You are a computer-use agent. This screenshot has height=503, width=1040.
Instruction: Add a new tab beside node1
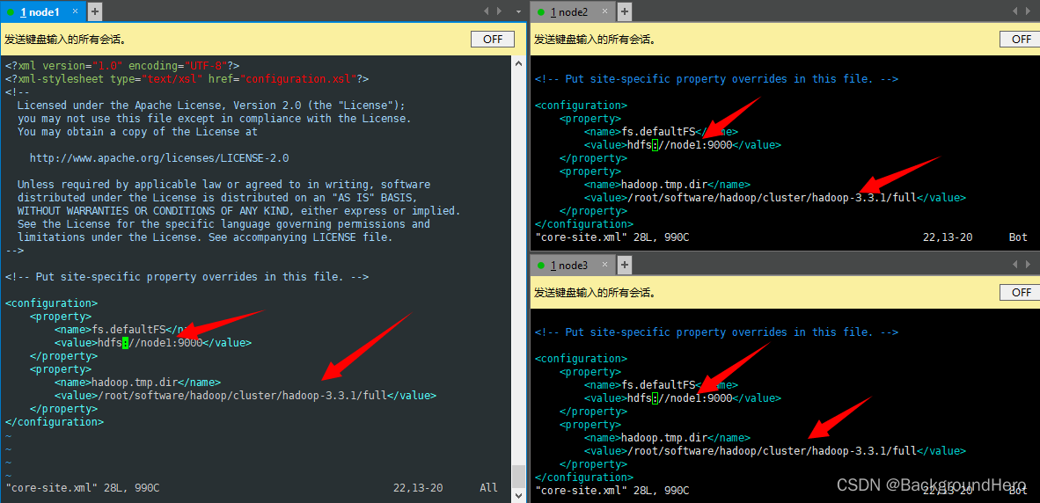point(95,11)
